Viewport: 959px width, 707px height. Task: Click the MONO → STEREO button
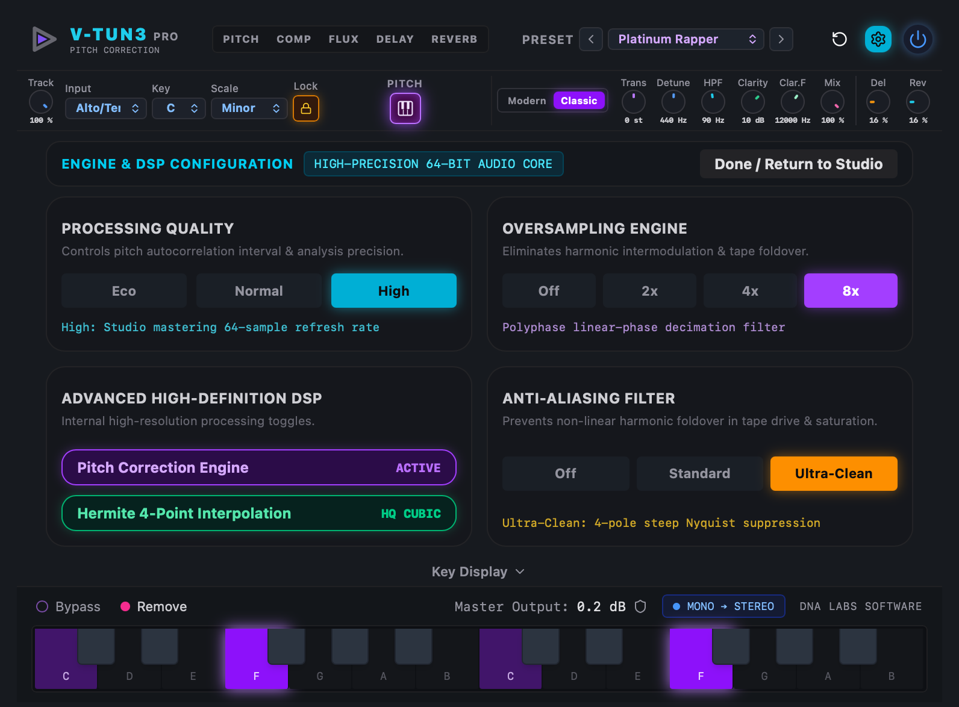click(723, 606)
